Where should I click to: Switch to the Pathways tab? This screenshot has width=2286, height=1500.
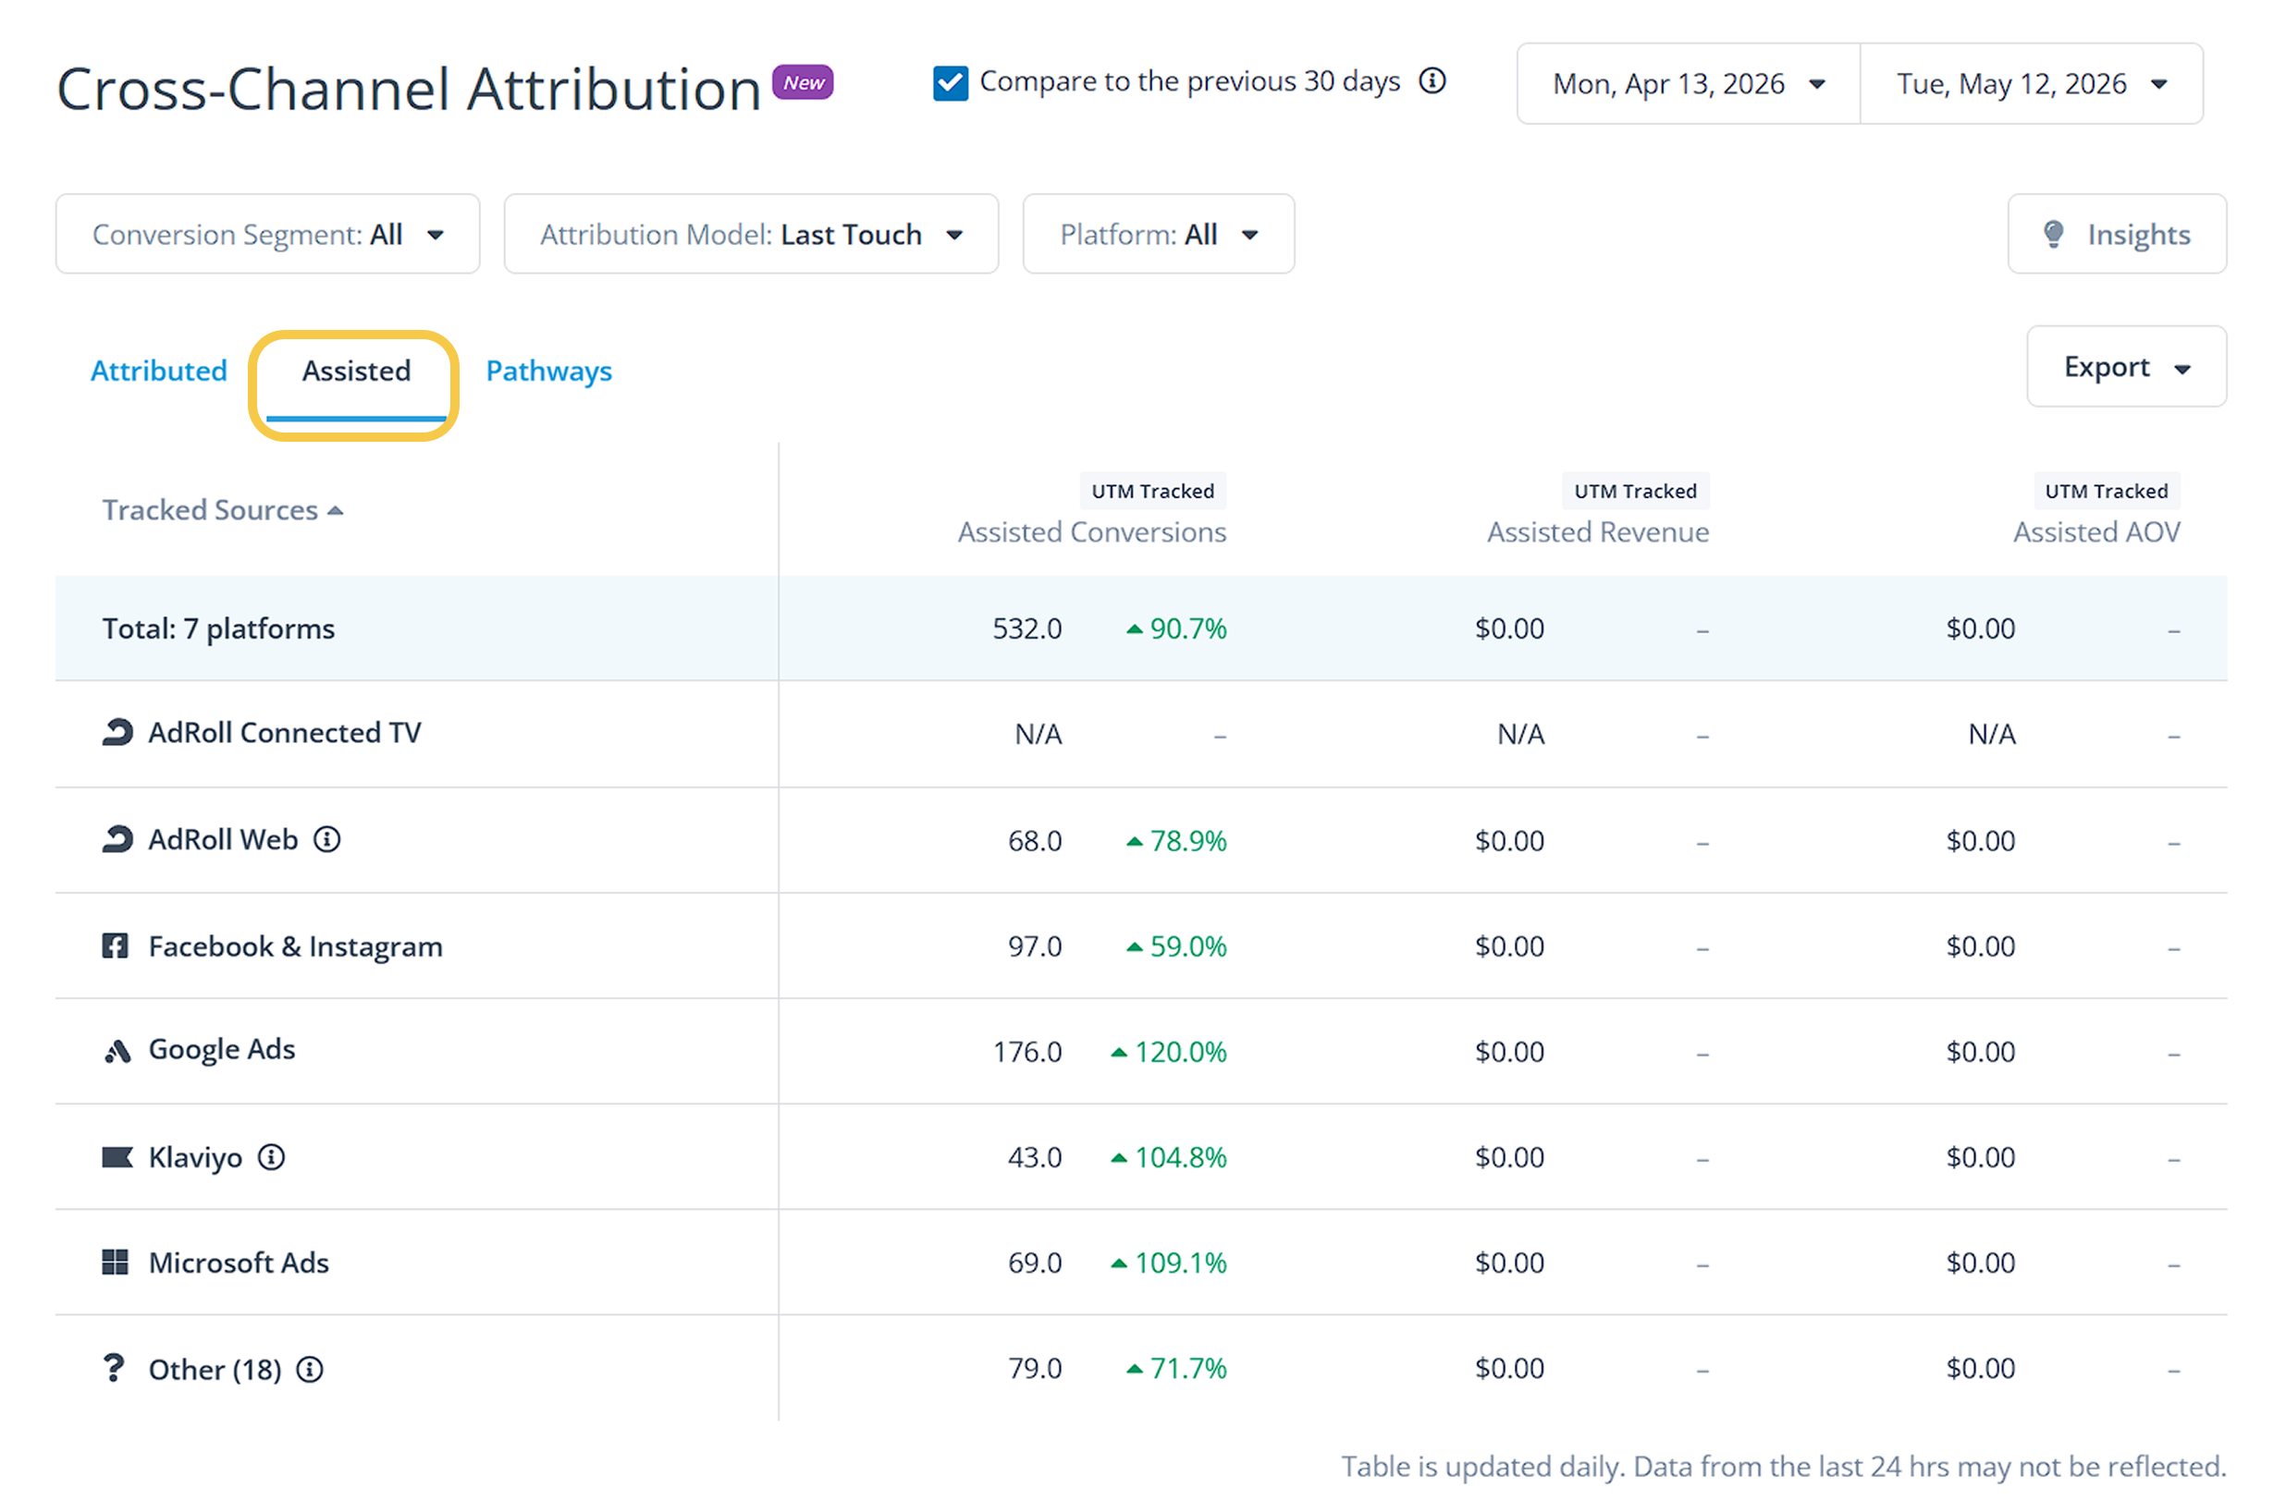[548, 372]
